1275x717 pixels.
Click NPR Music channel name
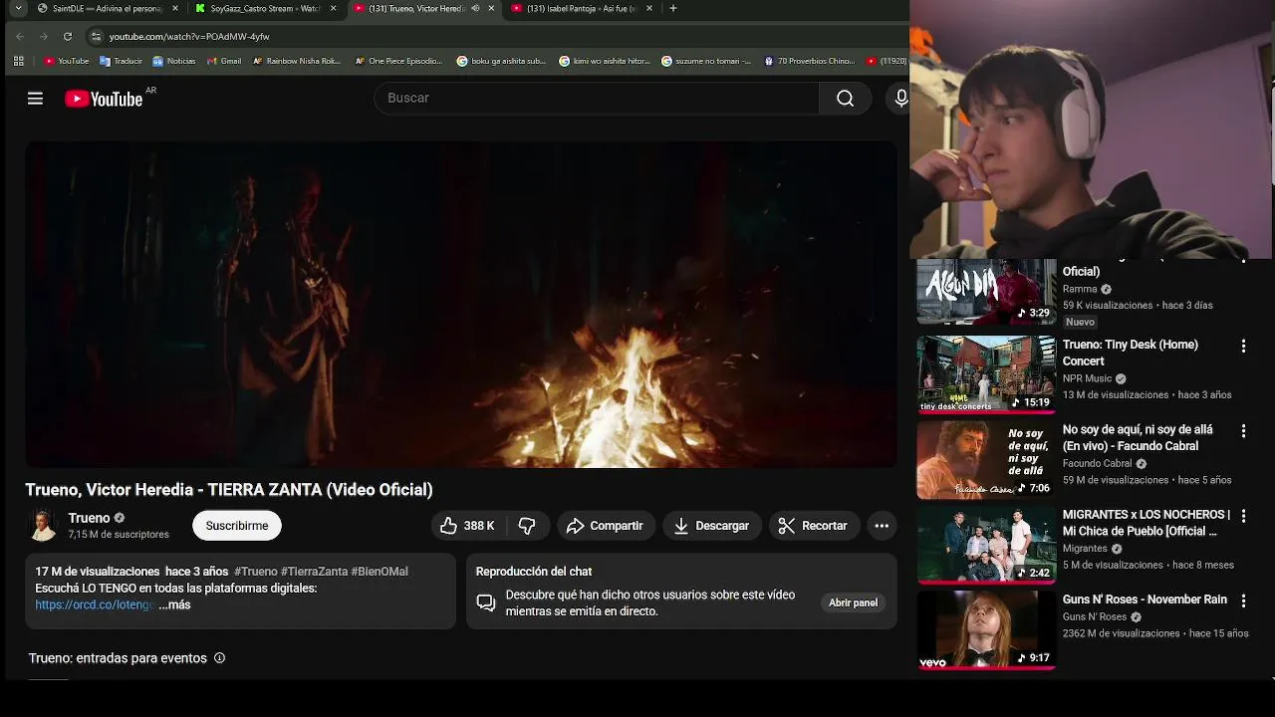click(x=1087, y=378)
